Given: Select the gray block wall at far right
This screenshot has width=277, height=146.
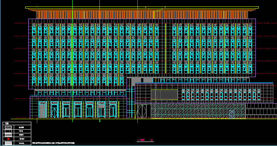Looking at the screenshot, I should point(261,111).
